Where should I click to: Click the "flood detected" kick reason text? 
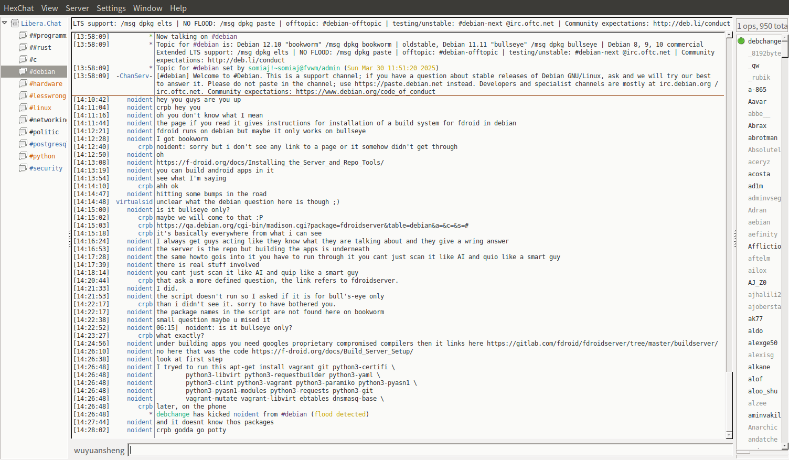tap(340, 414)
